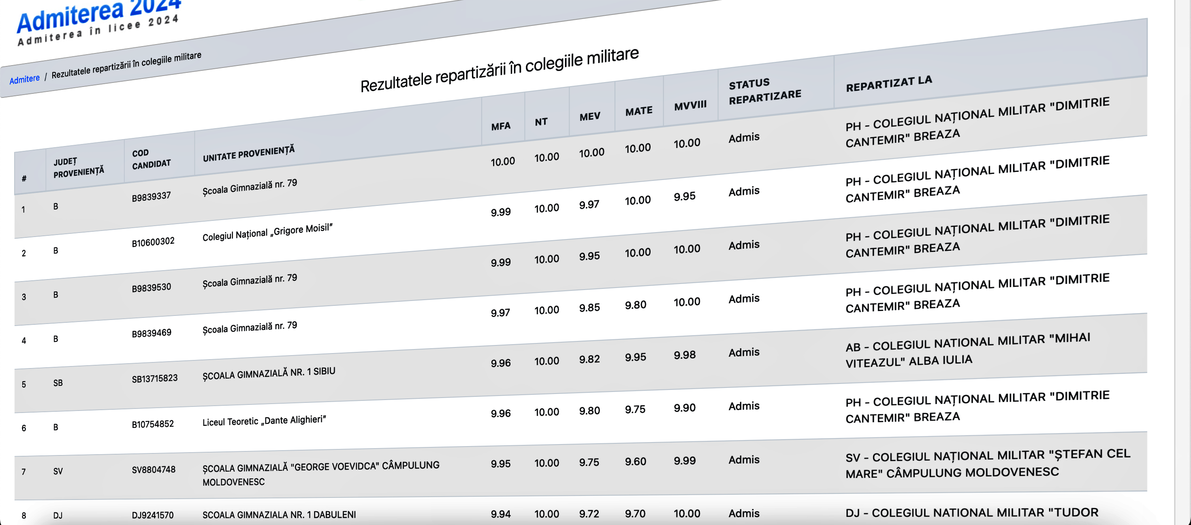This screenshot has width=1191, height=525.
Task: Click MATE value 9.80 in row 4
Action: (635, 305)
